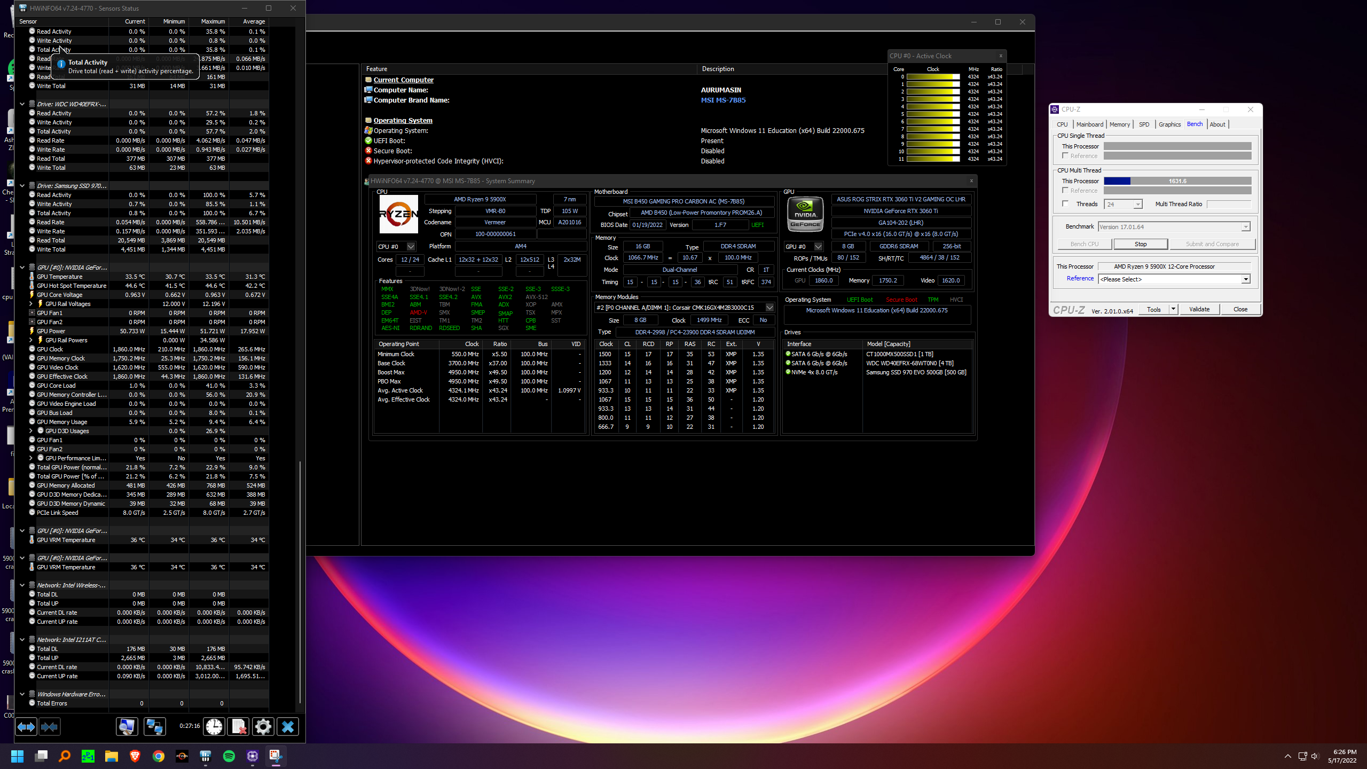Enable the Threads checkbox in CPU-Z
Screen dimensions: 1367x769
(1065, 204)
